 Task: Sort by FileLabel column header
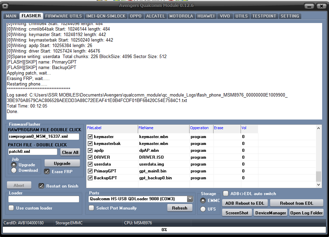coord(112,129)
